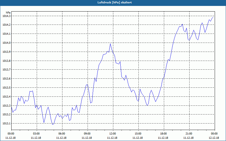
Task: Click the pressure peak near 12:00
Action: point(110,43)
